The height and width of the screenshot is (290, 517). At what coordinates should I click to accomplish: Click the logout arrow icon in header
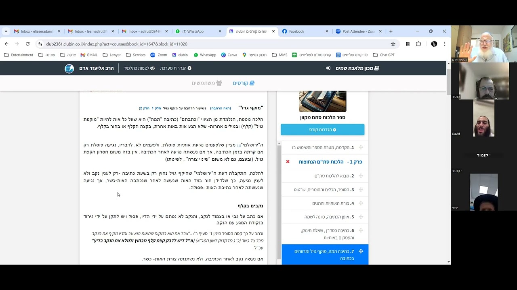click(328, 68)
